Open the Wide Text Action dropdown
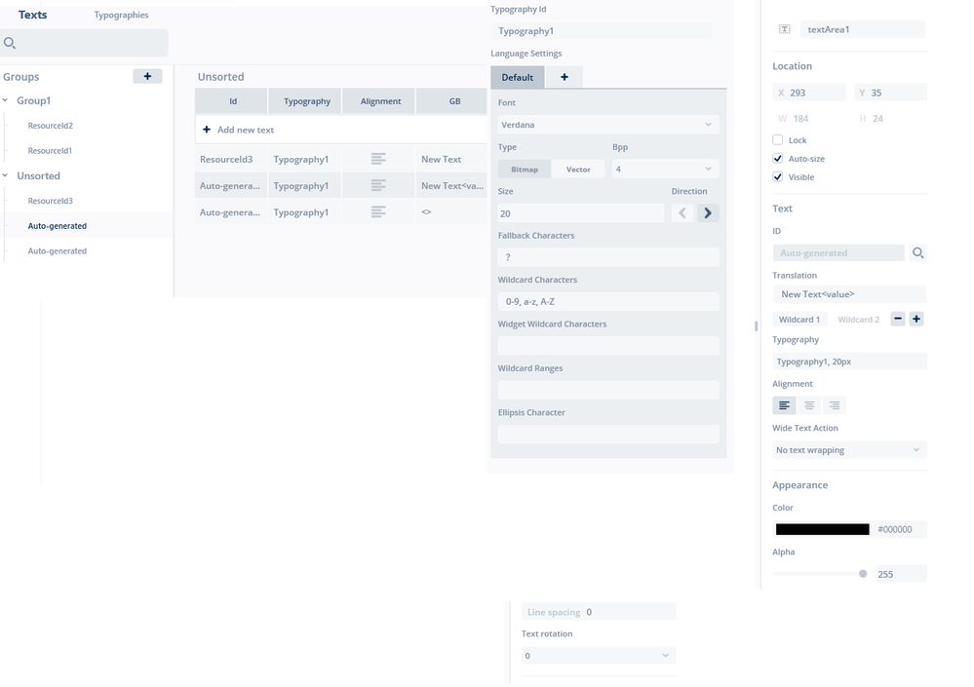Image resolution: width=974 pixels, height=687 pixels. pos(849,450)
